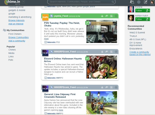Image resolution: width=155 pixels, height=115 pixels.
Task: Open follow options dropdown for Ashton Kutch
Action: point(148,19)
